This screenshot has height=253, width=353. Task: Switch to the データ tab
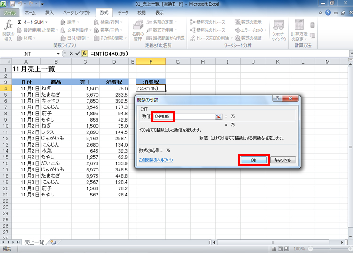(x=123, y=13)
